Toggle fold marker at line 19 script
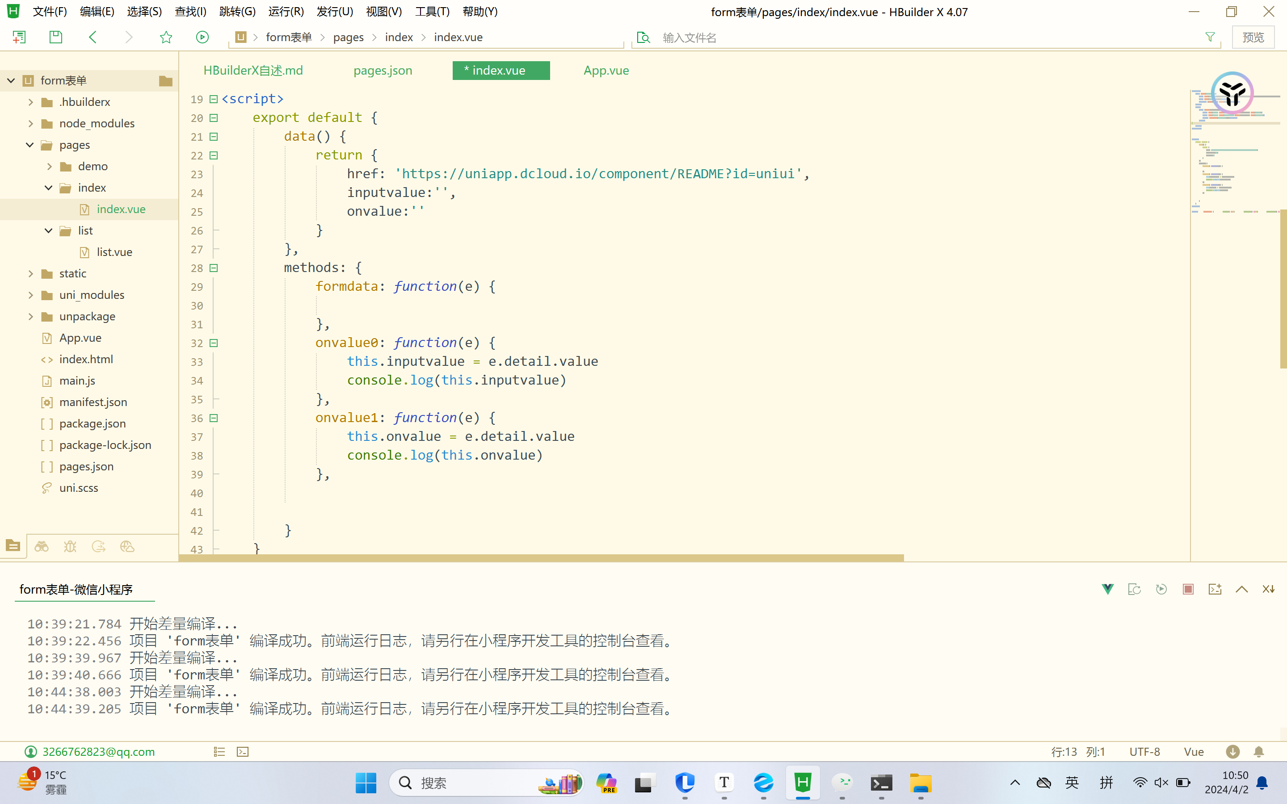1287x804 pixels. point(214,99)
